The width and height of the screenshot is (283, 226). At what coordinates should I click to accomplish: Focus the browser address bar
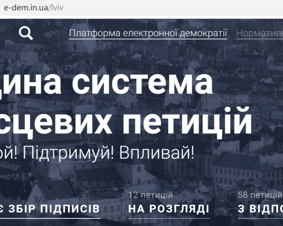141,8
